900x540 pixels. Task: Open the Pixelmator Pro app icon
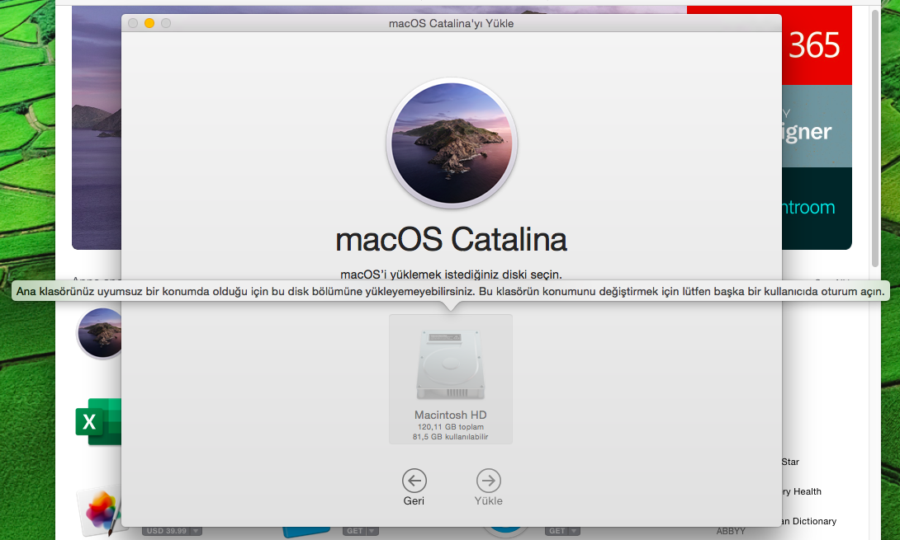(x=98, y=511)
